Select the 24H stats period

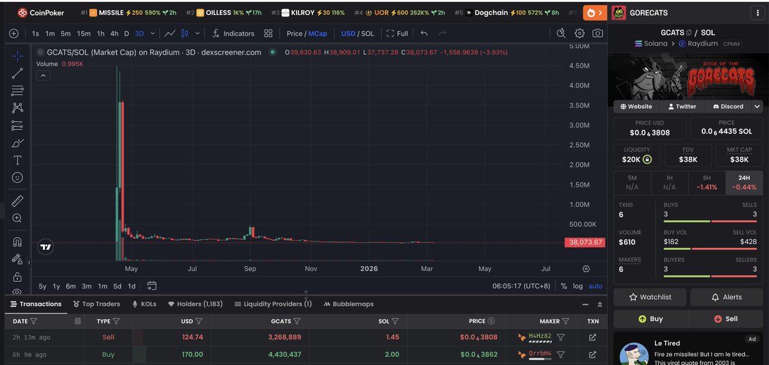point(745,183)
